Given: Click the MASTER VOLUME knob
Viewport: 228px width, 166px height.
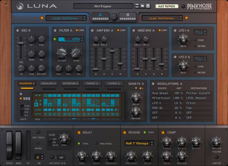Looking at the screenshot, I should click(x=216, y=142).
